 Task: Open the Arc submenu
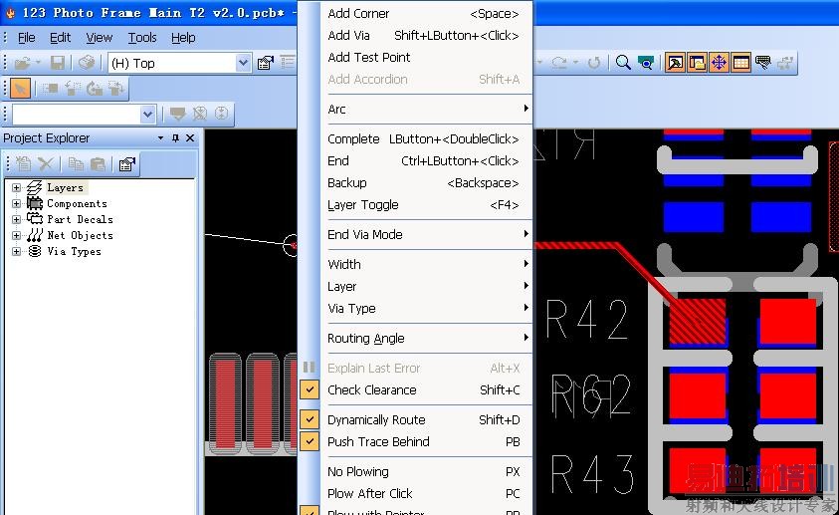(428, 109)
